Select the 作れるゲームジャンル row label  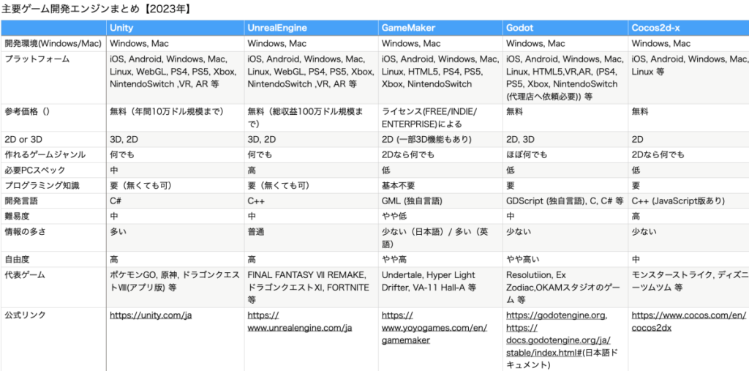(53, 155)
